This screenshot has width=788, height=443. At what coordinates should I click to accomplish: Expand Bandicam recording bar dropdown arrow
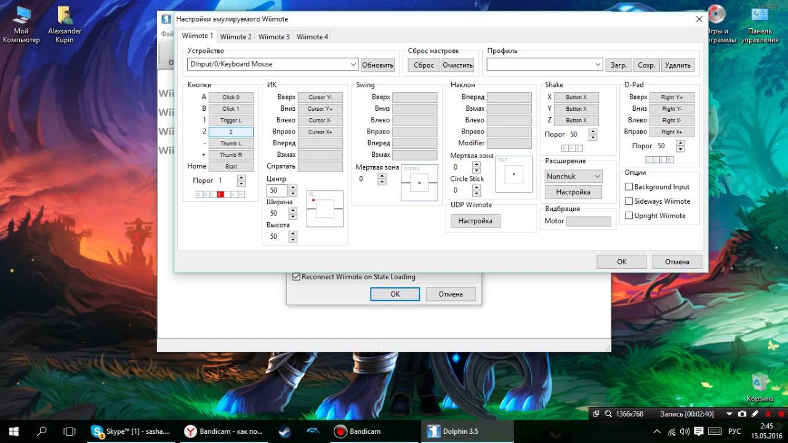click(x=730, y=414)
